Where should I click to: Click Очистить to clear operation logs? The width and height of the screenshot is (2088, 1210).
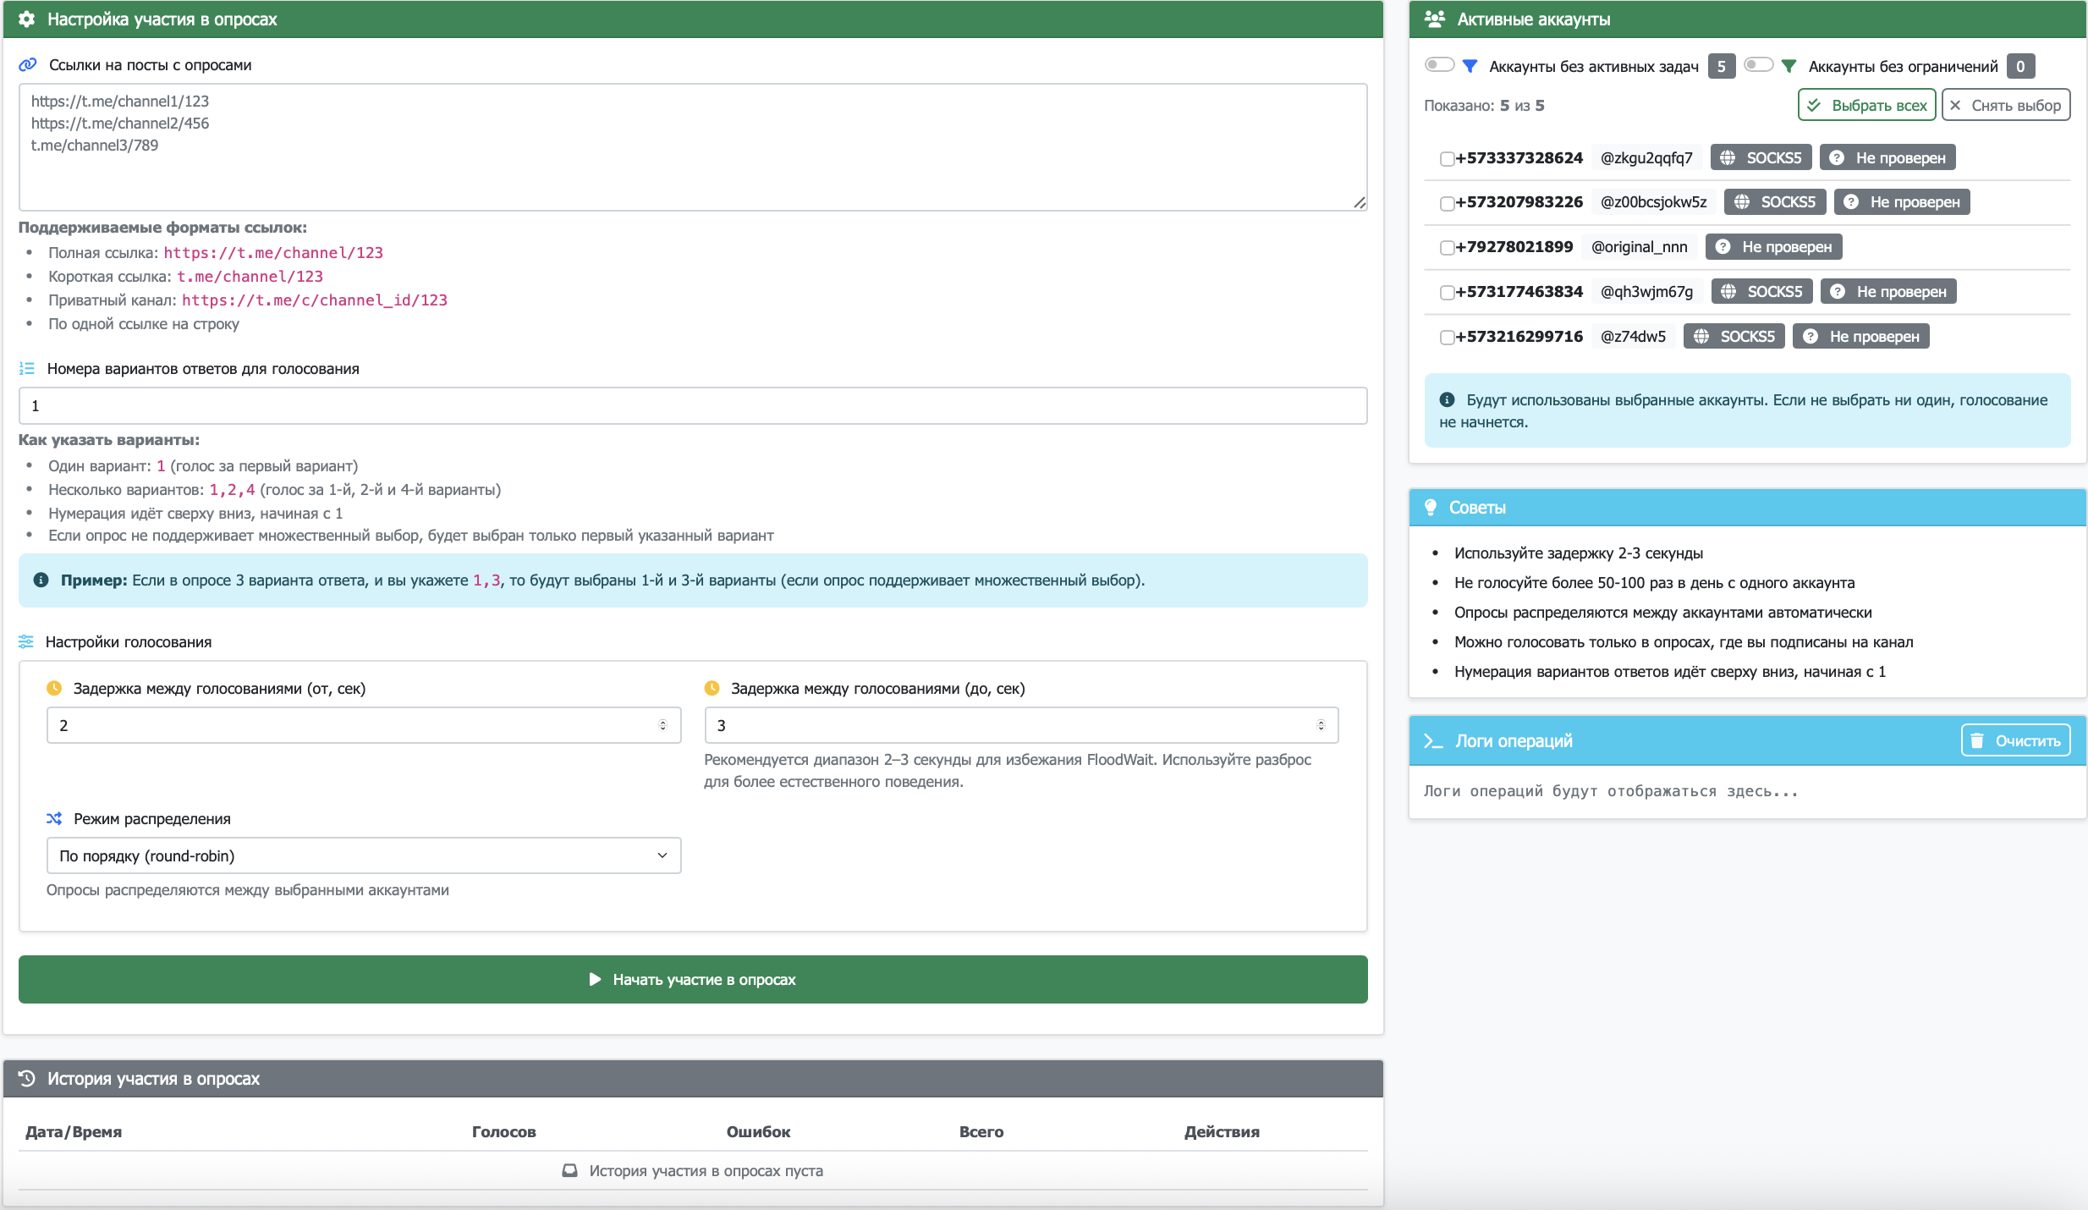[2015, 740]
